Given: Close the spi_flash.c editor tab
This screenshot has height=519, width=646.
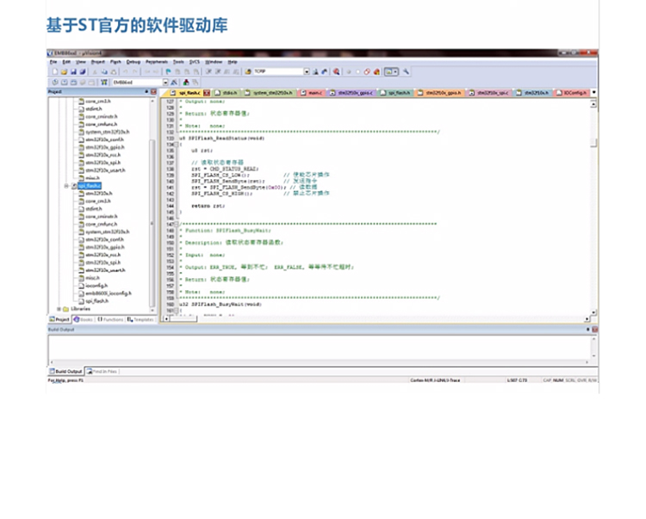Looking at the screenshot, I should pyautogui.click(x=207, y=93).
